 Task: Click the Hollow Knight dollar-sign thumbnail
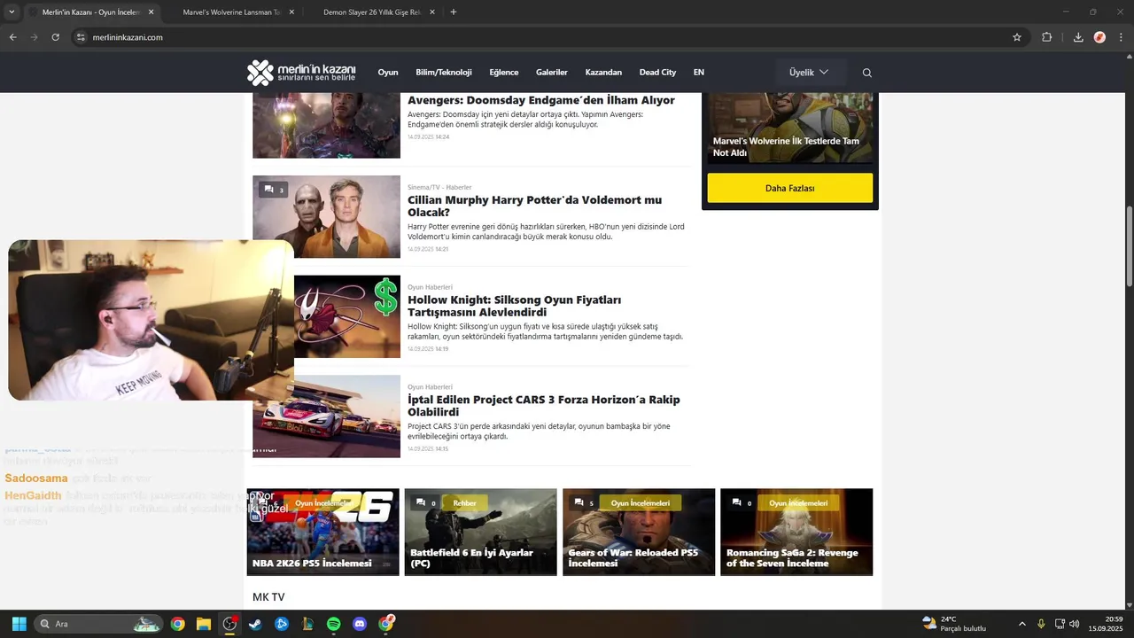[x=347, y=316]
